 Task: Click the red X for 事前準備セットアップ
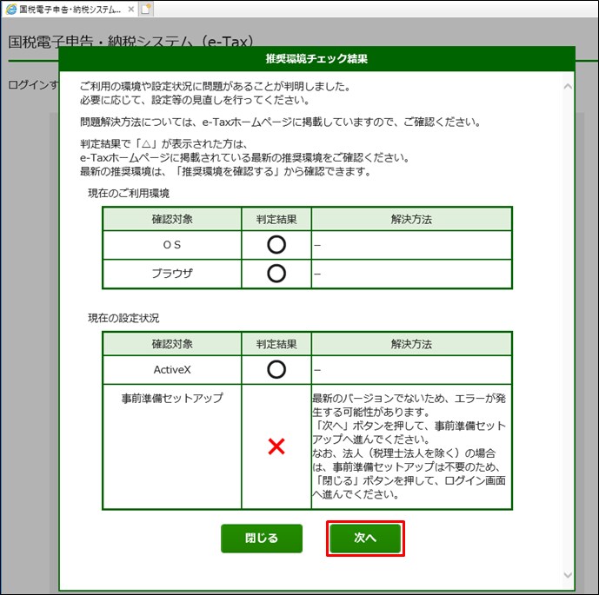(276, 446)
